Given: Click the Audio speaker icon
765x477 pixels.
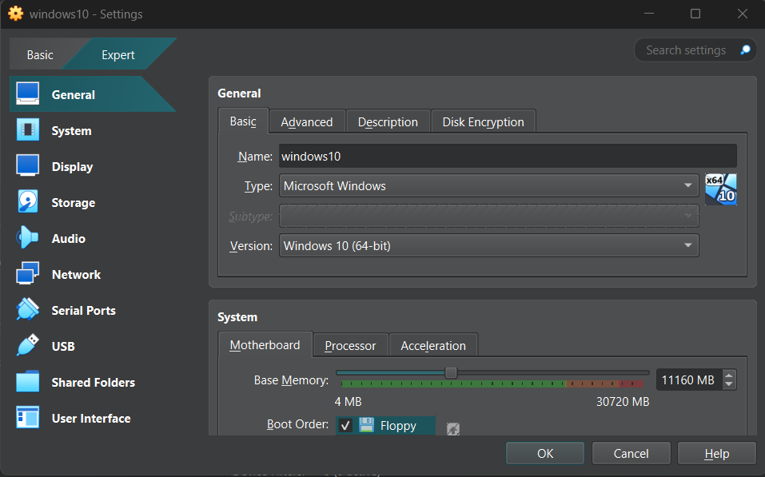Looking at the screenshot, I should point(27,238).
